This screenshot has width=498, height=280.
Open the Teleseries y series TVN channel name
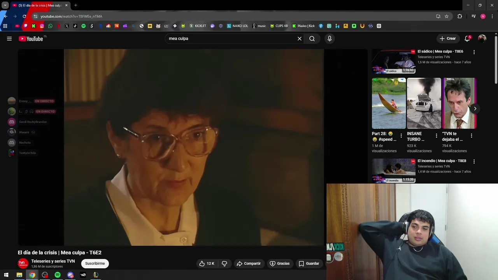(53, 261)
